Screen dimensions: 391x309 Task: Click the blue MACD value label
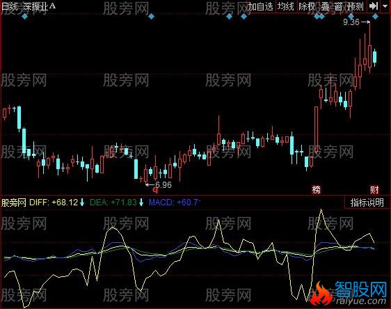(x=175, y=203)
